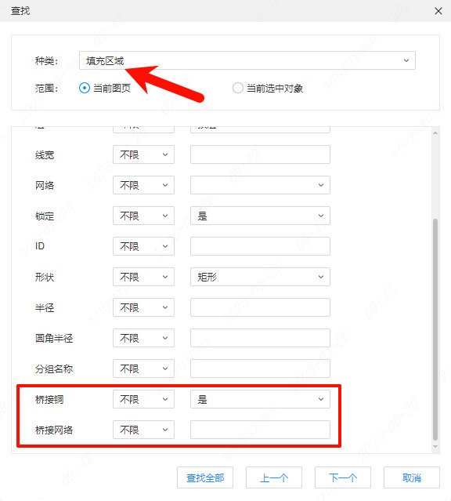
Task: Expand the 锁定 value dropdown showing 是
Action: tap(260, 216)
